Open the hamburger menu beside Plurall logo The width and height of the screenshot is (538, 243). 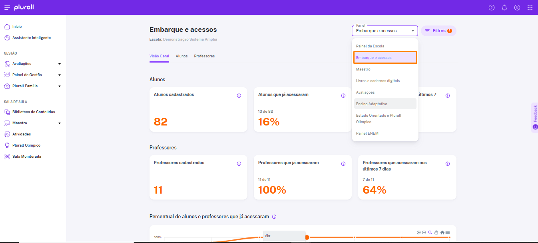[7, 8]
